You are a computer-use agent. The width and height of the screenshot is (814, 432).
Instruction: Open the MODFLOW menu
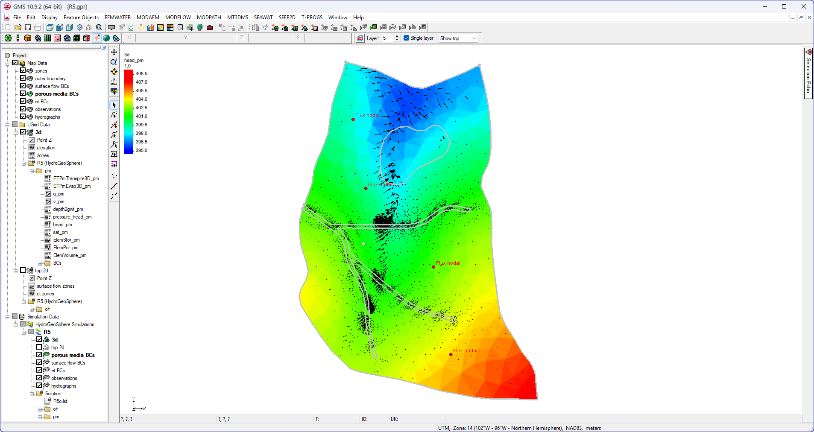point(178,18)
